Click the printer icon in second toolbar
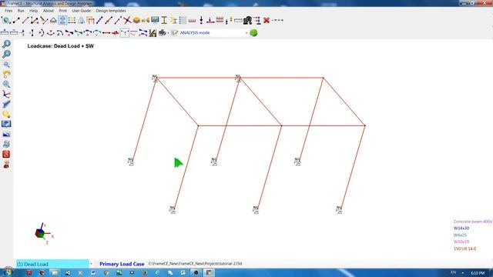 tap(162, 32)
